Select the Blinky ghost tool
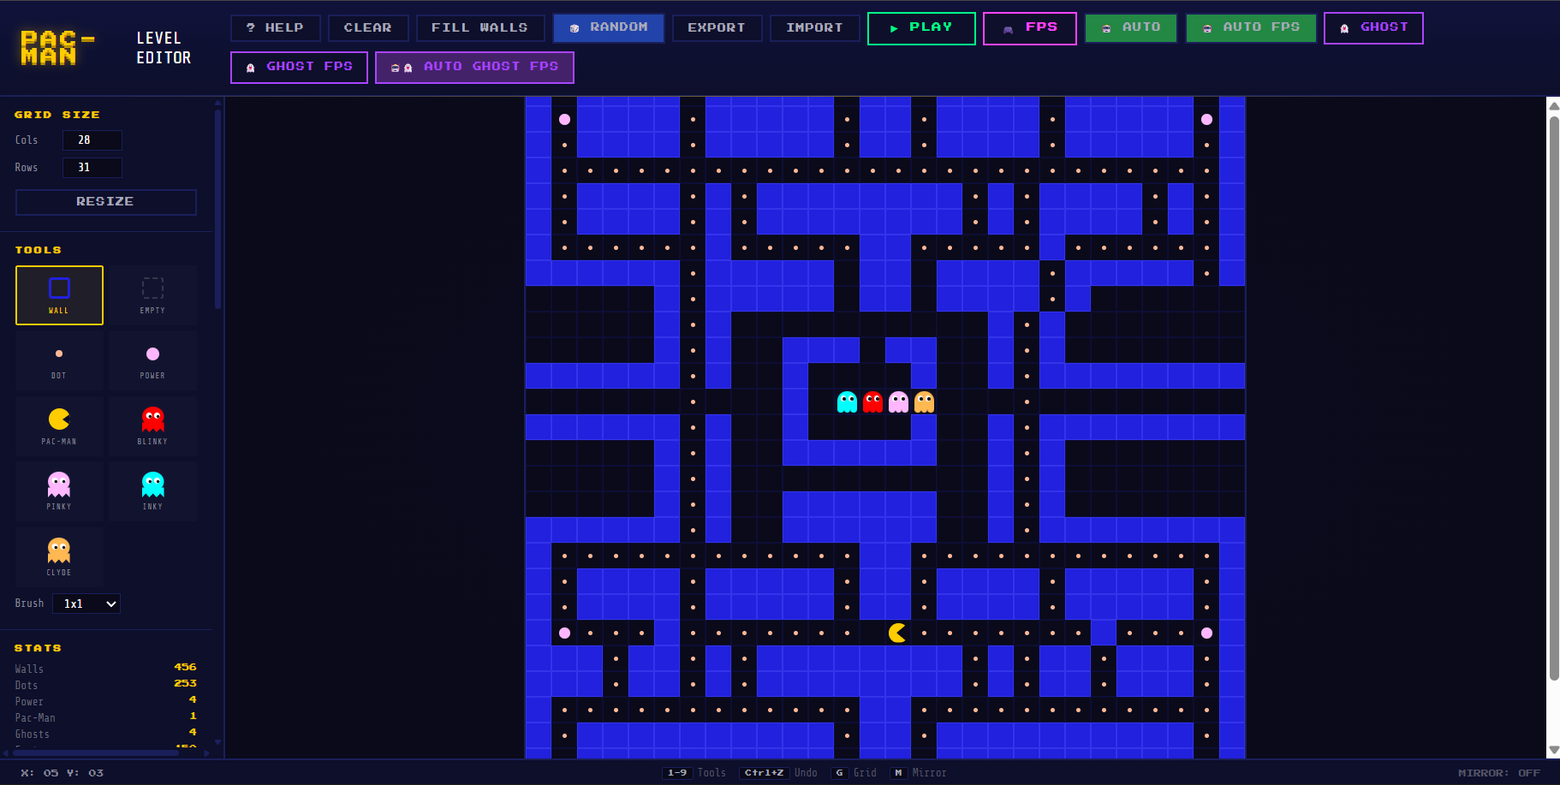1560x785 pixels. coord(152,425)
